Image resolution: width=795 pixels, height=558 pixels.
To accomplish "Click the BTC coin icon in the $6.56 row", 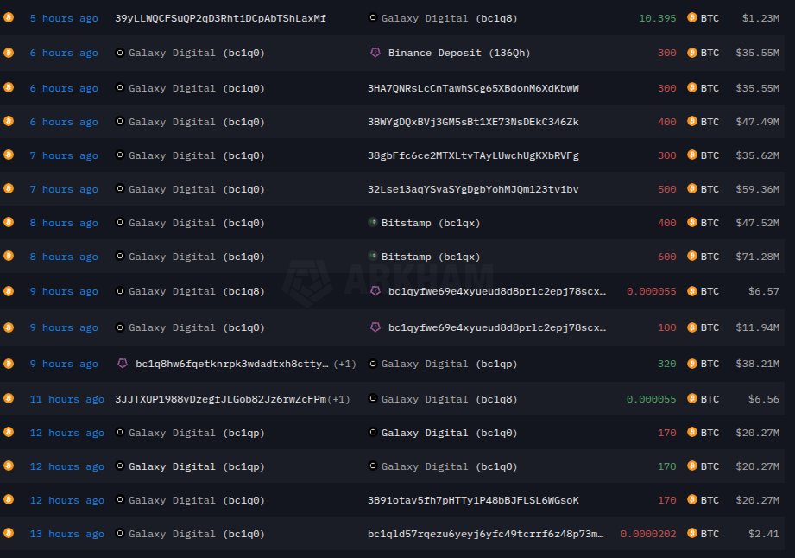I will tap(692, 399).
